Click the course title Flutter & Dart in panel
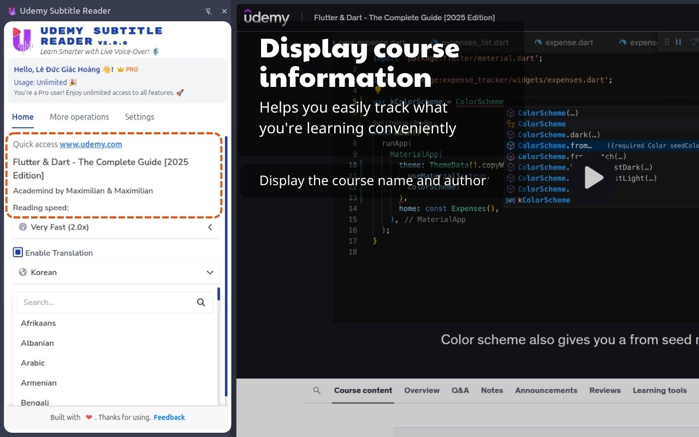 [101, 168]
